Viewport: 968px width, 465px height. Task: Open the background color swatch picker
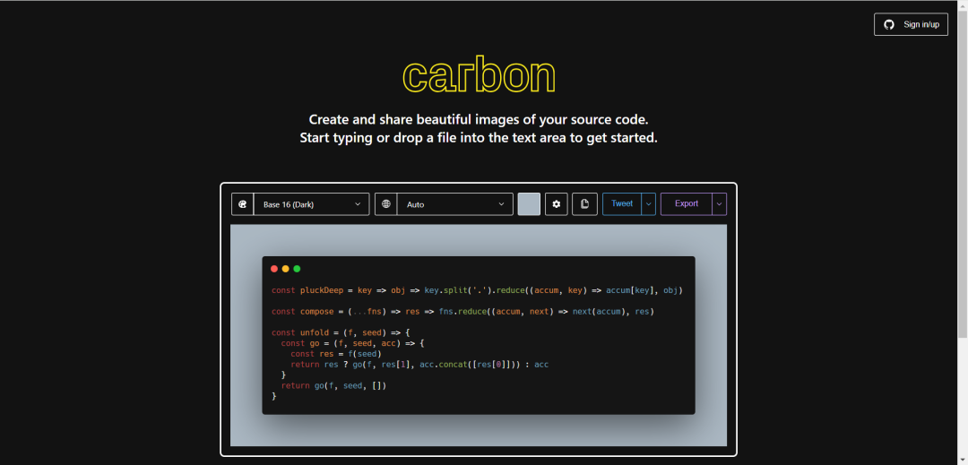529,204
